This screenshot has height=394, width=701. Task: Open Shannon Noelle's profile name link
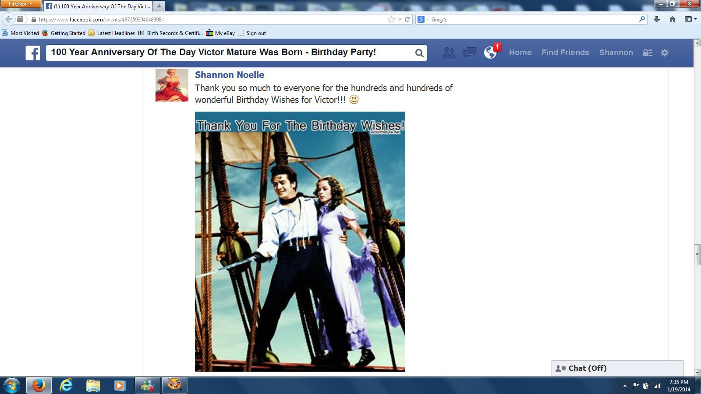pyautogui.click(x=230, y=75)
